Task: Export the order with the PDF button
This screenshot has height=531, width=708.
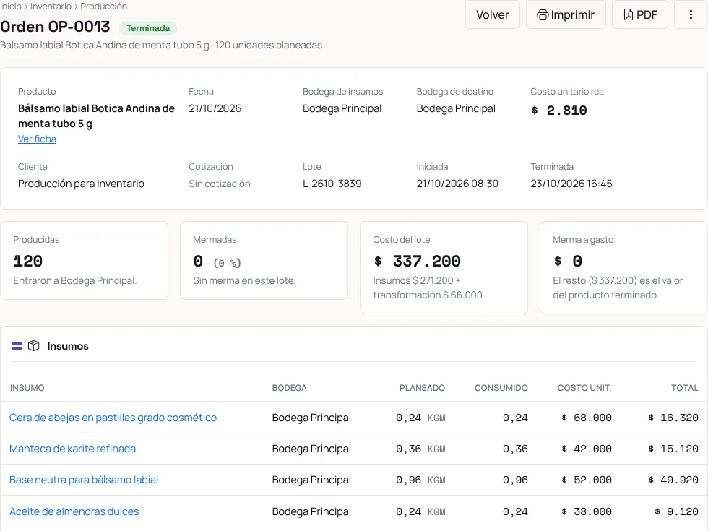Action: point(640,15)
